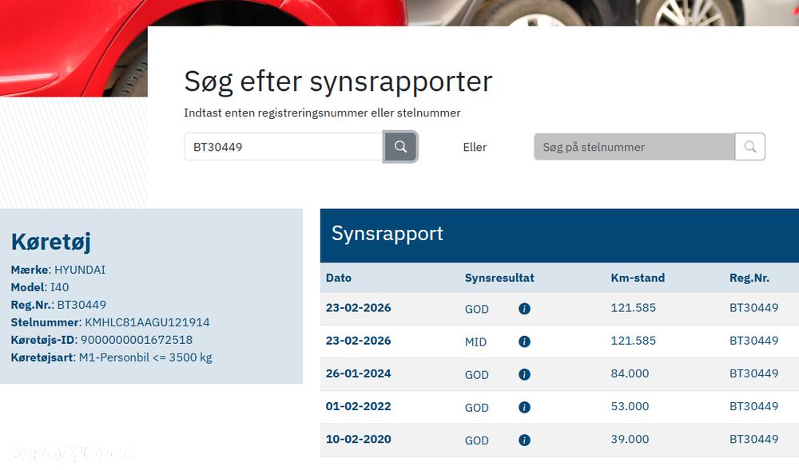Viewport: 799px width, 470px height.
Task: Click the Synsrapport panel heading
Action: pyautogui.click(x=388, y=234)
